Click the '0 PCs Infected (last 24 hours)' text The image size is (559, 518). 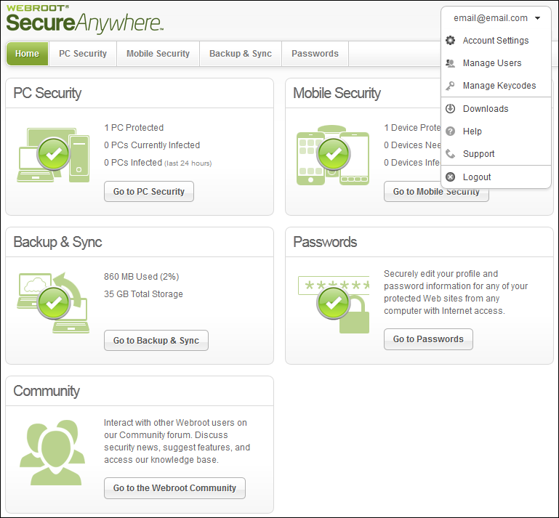pyautogui.click(x=158, y=163)
